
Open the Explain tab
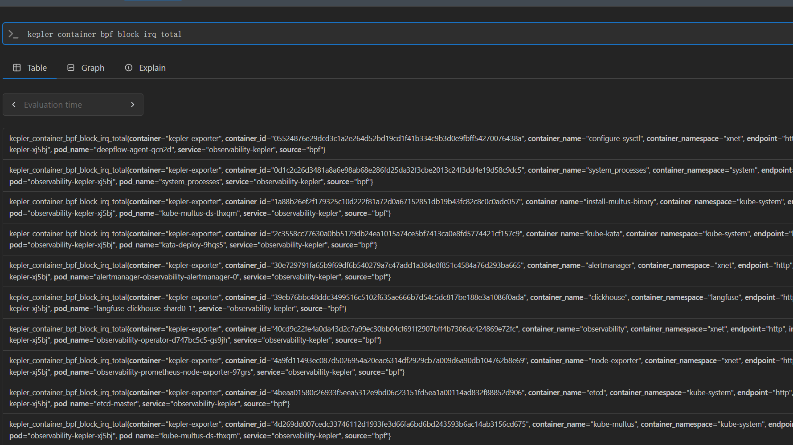145,68
